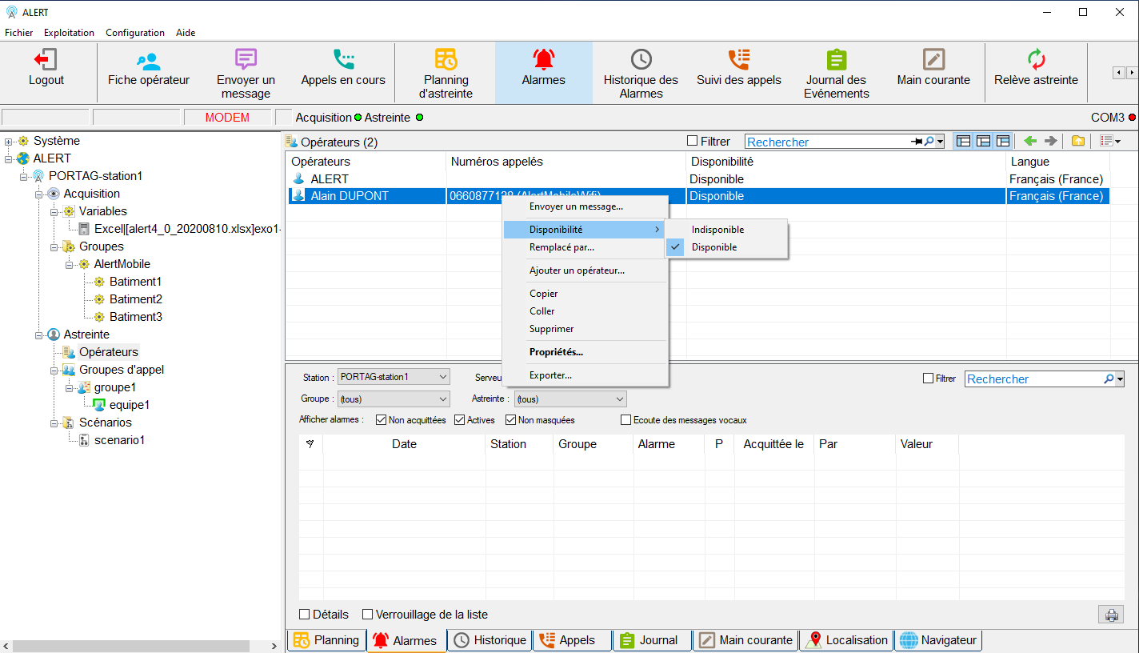The image size is (1139, 653).
Task: Collapse the Acquisition tree node
Action: 38,194
